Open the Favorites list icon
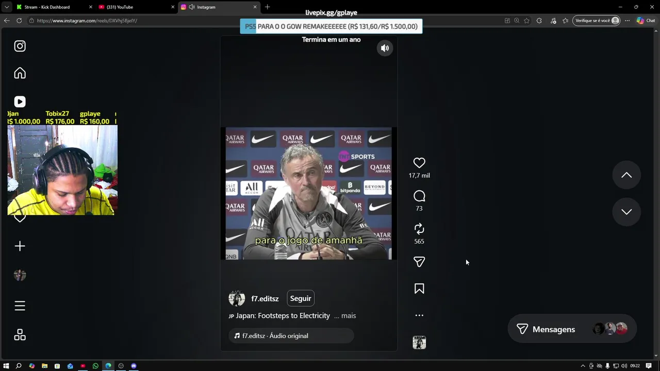The width and height of the screenshot is (660, 371). [x=566, y=21]
